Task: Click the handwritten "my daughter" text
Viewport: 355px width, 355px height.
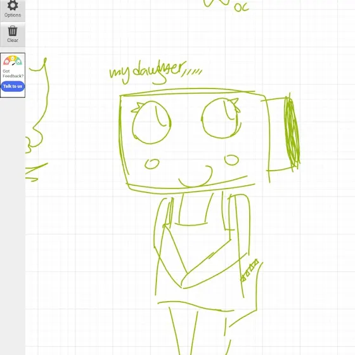Action: 156,72
